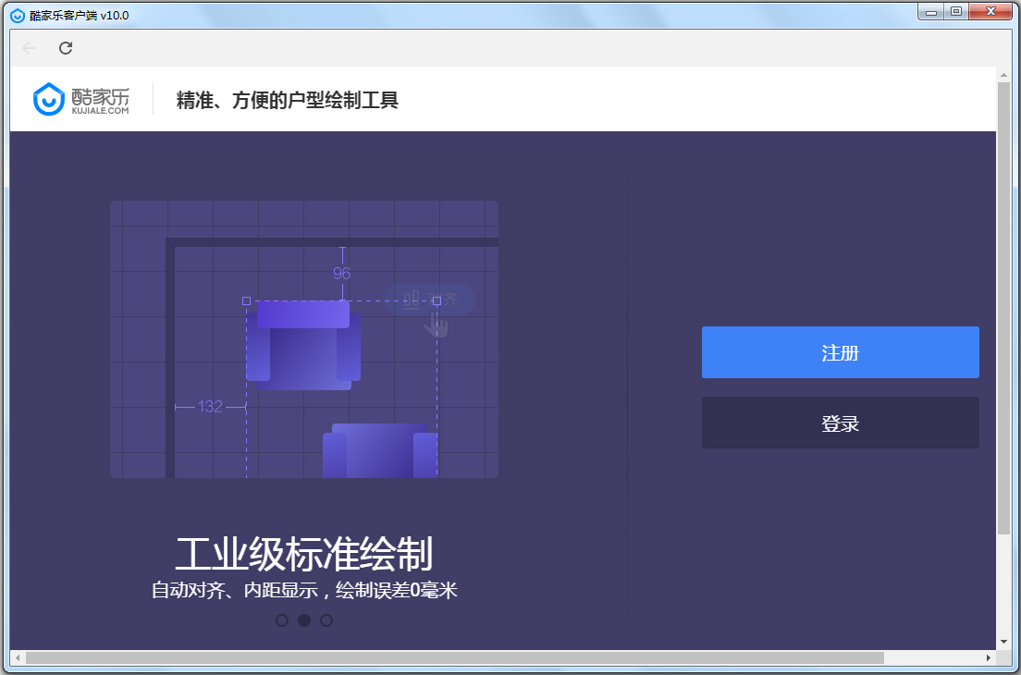Click the app icon in the title bar

(17, 15)
